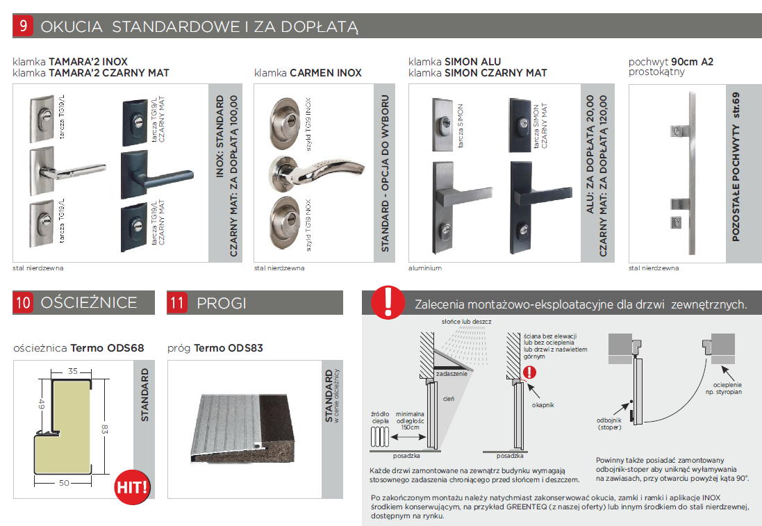
Task: Click the ościeżnica Termo ODS68 label
Action: point(78,347)
